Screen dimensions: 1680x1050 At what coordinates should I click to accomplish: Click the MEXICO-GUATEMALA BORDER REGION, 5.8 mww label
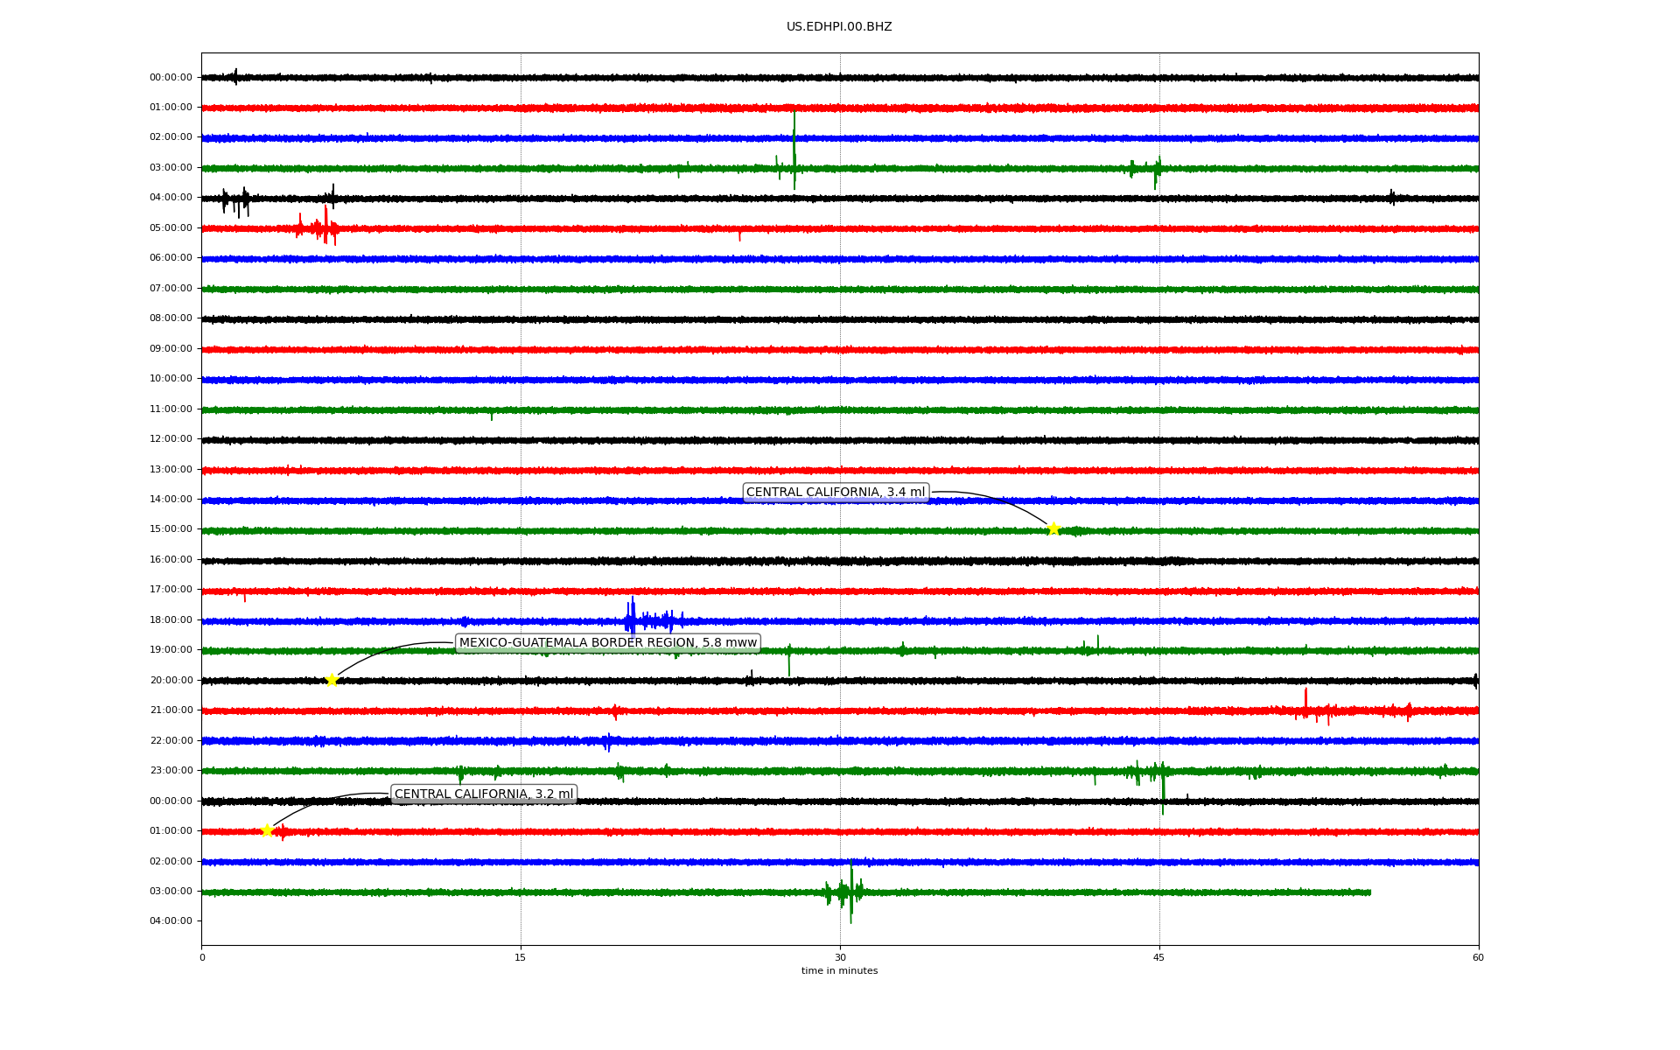(x=607, y=643)
